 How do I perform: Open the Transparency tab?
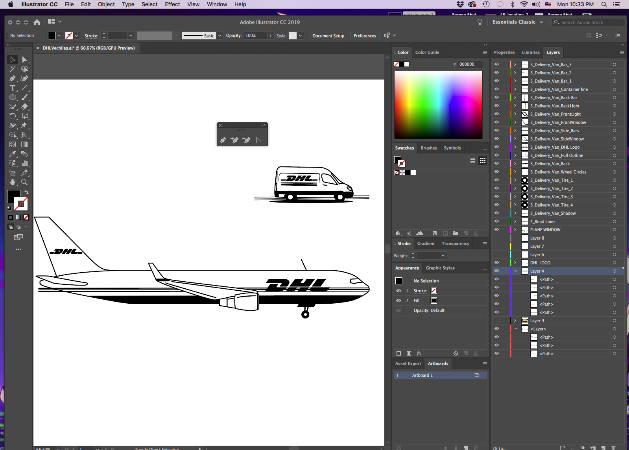[456, 243]
